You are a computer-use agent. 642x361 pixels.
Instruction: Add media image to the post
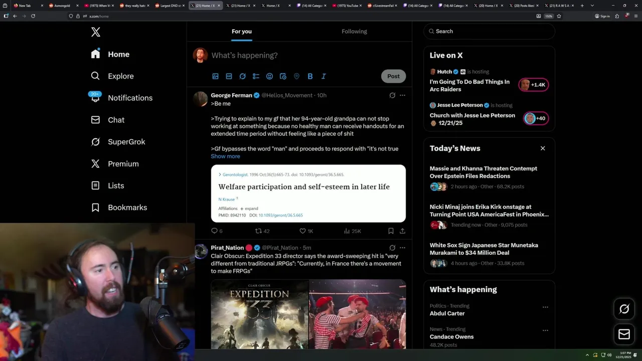point(215,76)
